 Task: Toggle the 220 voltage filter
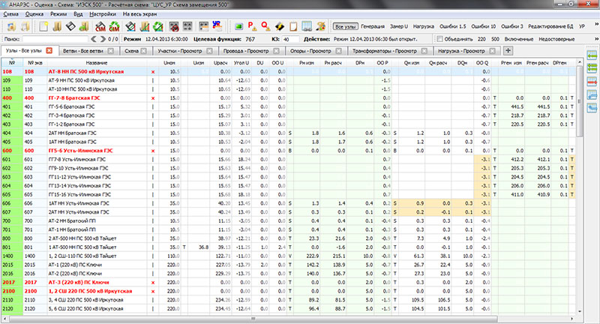[x=481, y=39]
